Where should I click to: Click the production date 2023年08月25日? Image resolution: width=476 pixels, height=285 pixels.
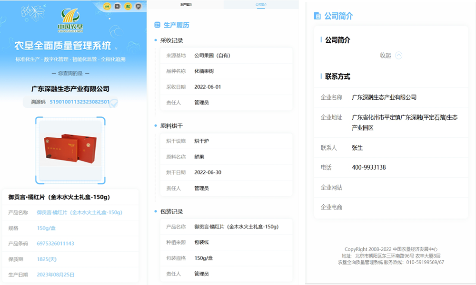[x=56, y=275]
